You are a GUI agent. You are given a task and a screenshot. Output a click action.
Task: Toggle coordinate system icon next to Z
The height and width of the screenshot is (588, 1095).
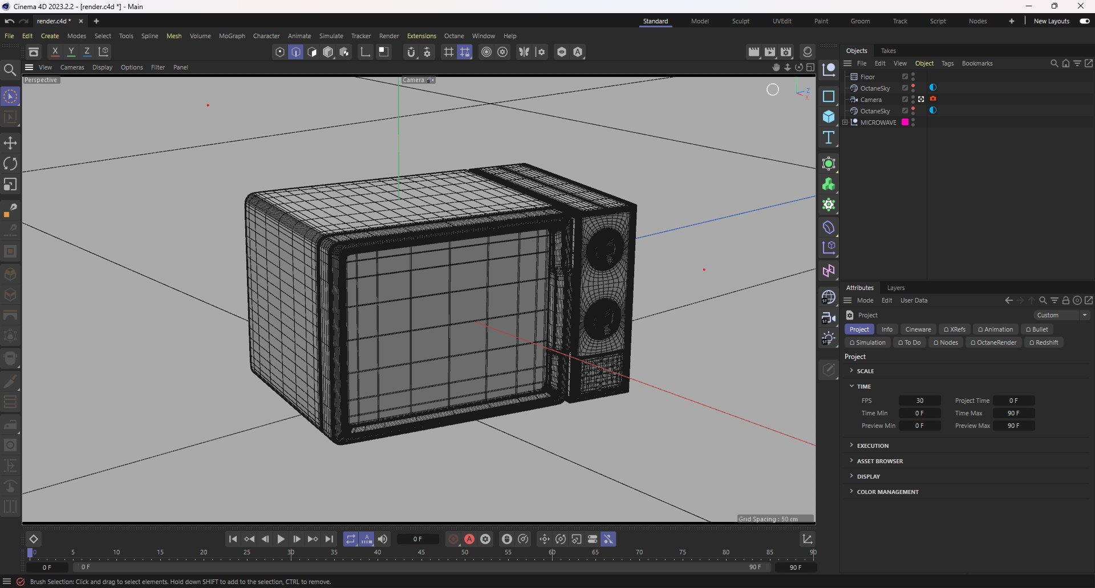click(104, 52)
